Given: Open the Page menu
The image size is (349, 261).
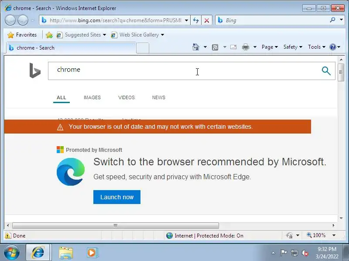Looking at the screenshot, I should click(x=270, y=47).
